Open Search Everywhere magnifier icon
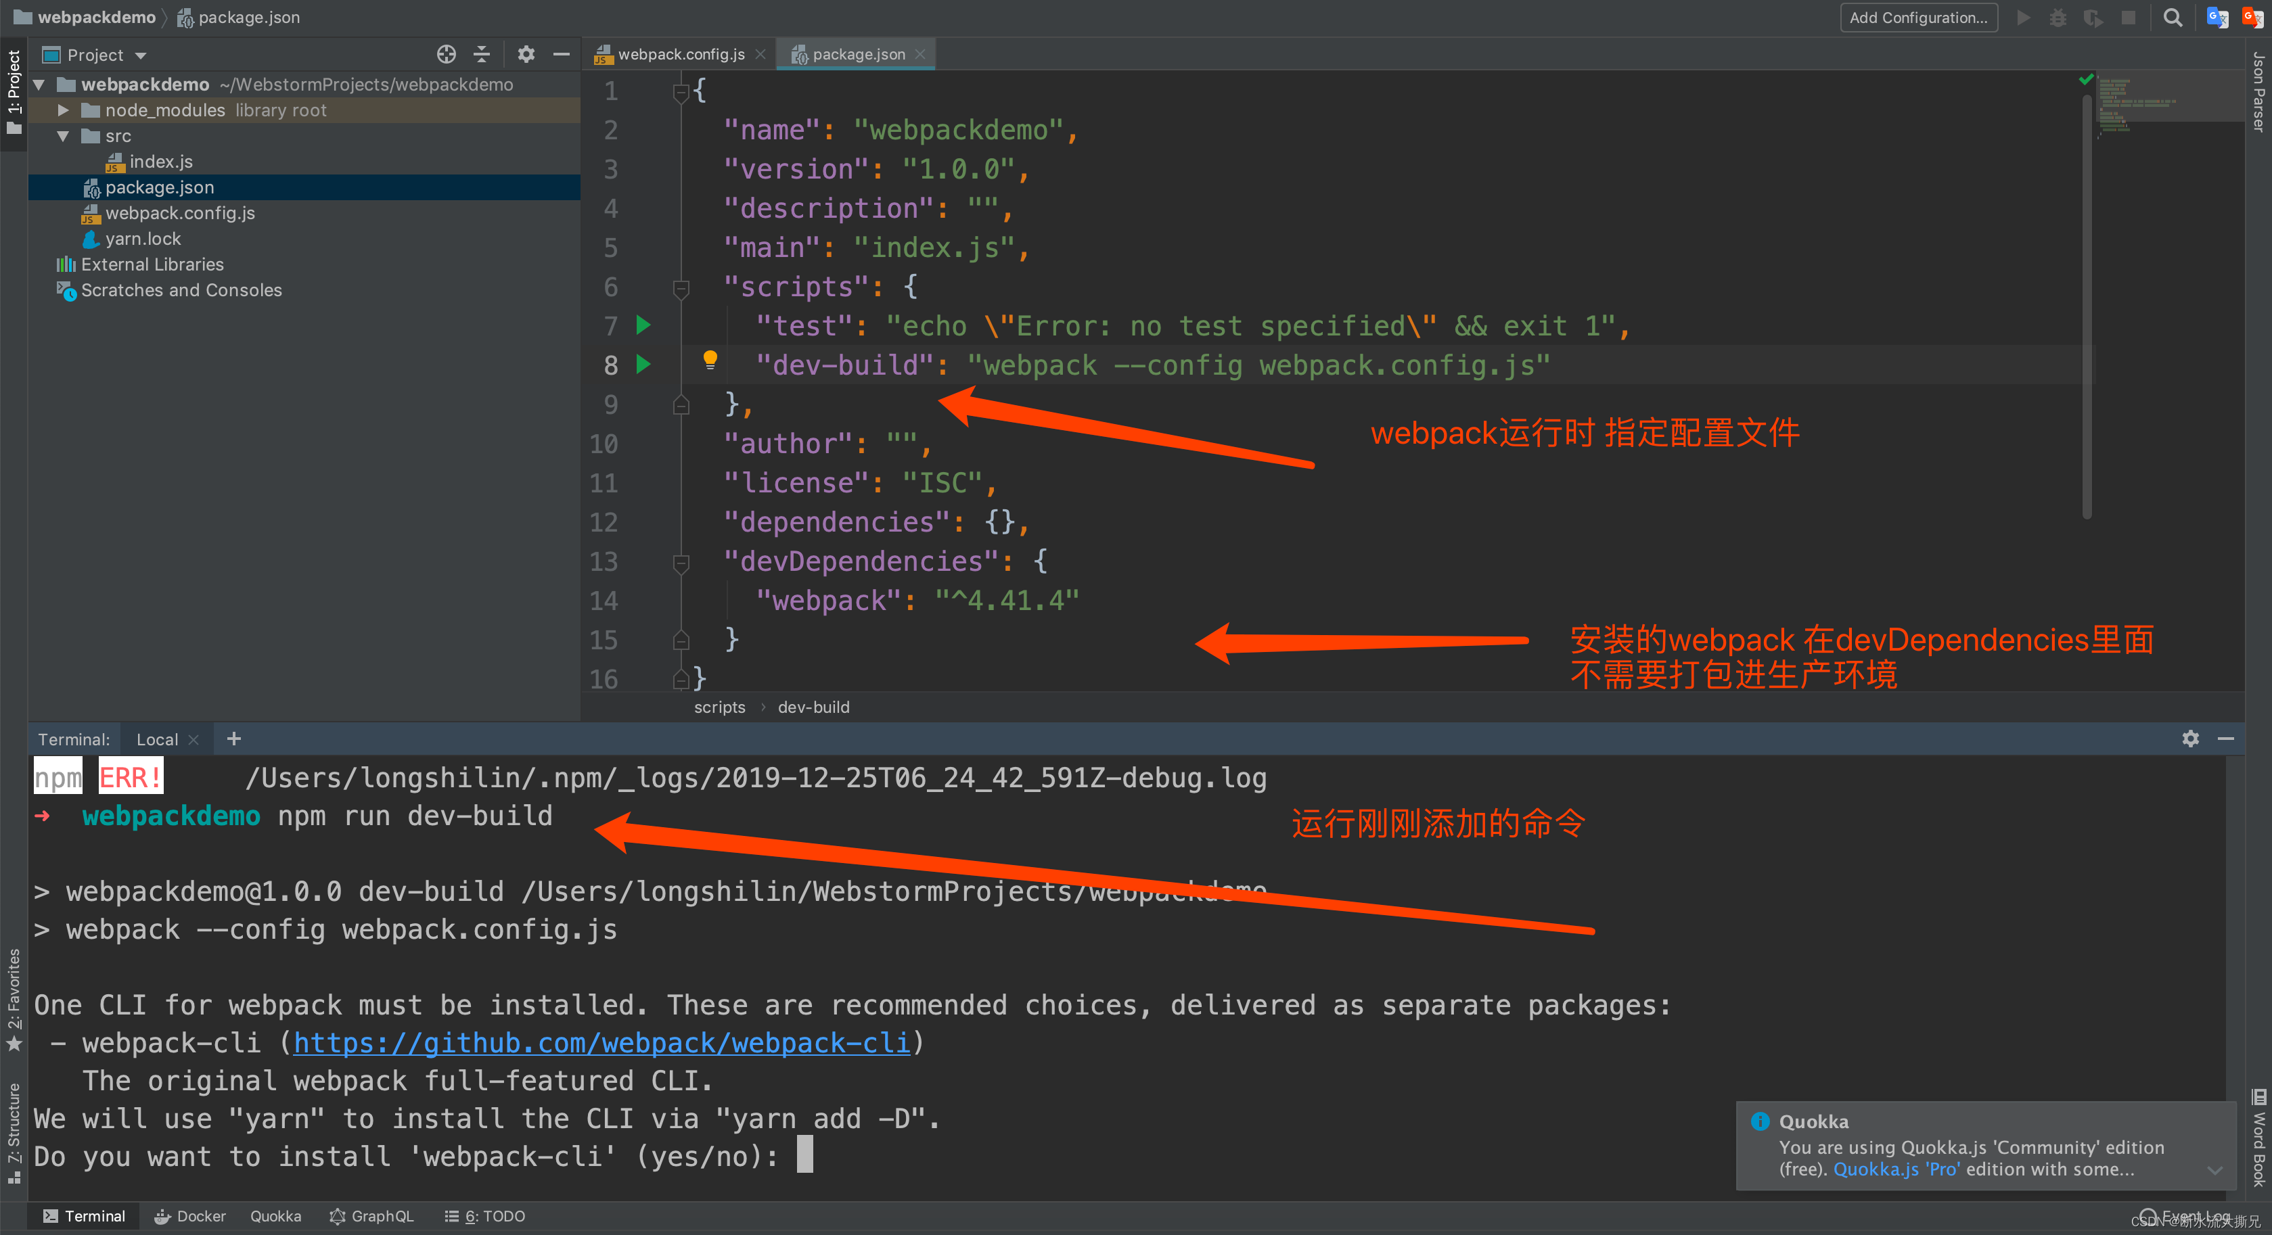Viewport: 2272px width, 1235px height. pyautogui.click(x=2173, y=18)
